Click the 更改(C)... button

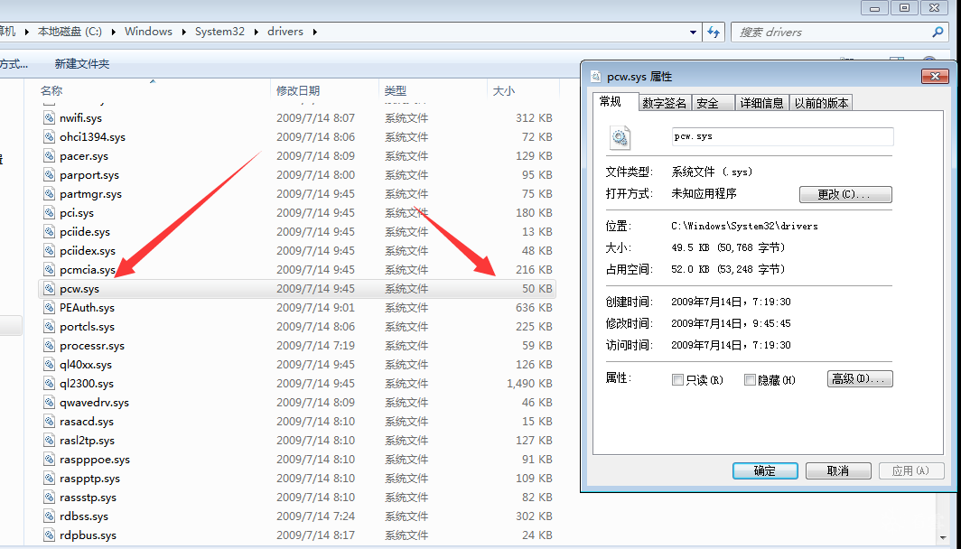click(x=845, y=194)
